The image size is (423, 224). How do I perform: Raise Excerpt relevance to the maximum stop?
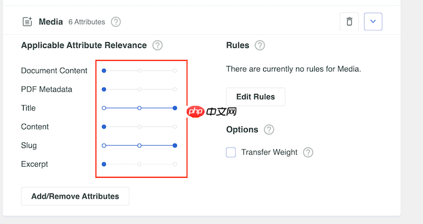pos(175,164)
